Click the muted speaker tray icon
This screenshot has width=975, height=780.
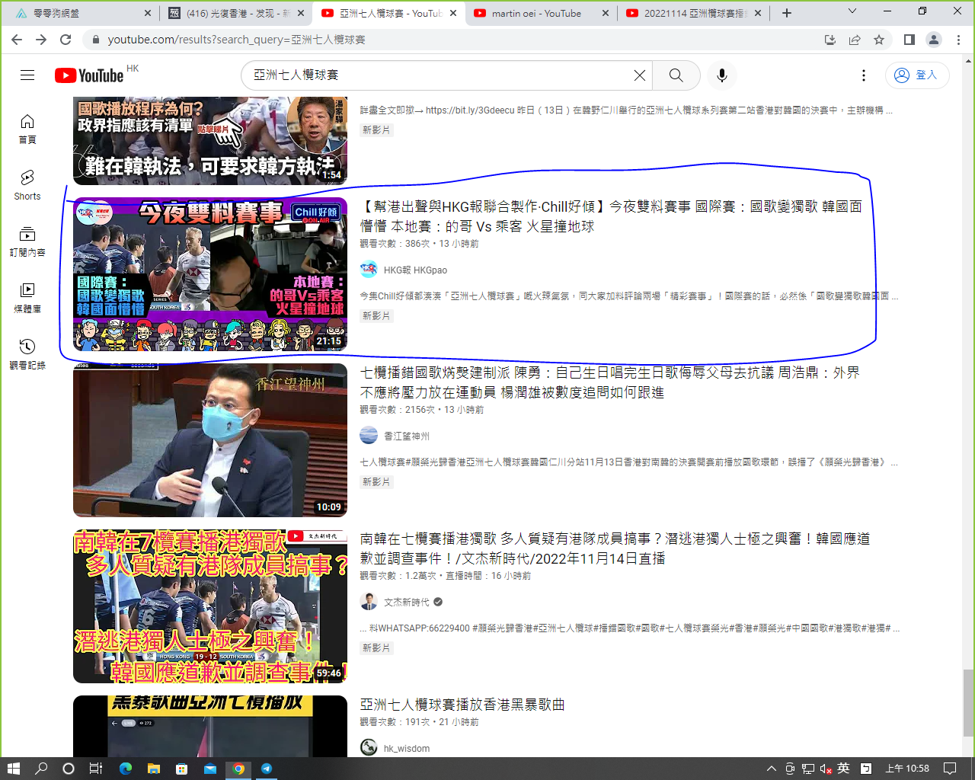pos(826,769)
